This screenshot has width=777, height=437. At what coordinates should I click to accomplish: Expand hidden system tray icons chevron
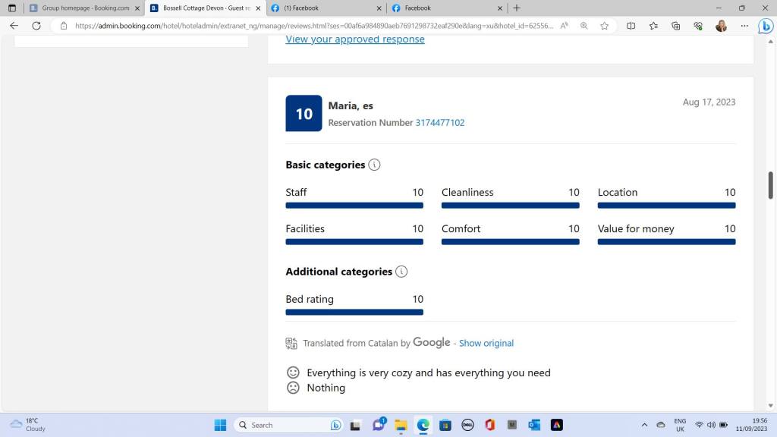point(644,425)
